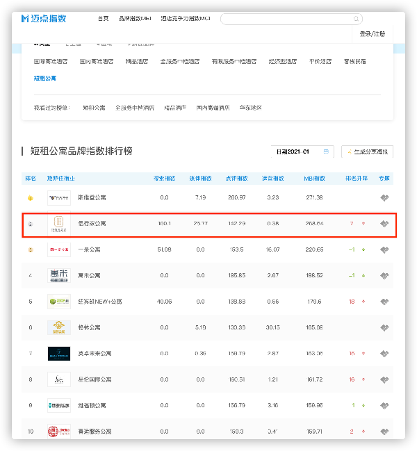Click 生成分享海报 button
The image size is (417, 451).
367,151
